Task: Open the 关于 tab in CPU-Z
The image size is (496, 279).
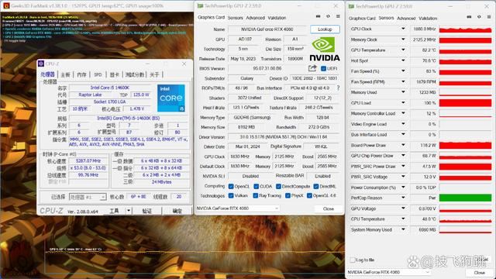Action: [154, 74]
